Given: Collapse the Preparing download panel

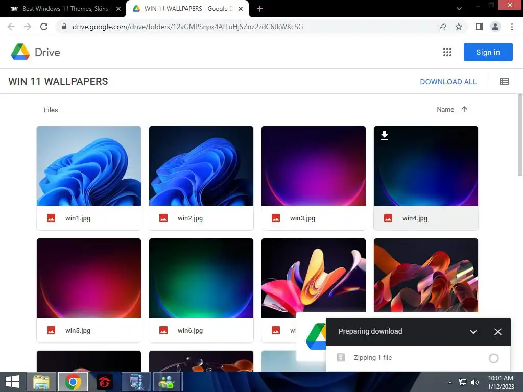Looking at the screenshot, I should click(x=473, y=332).
